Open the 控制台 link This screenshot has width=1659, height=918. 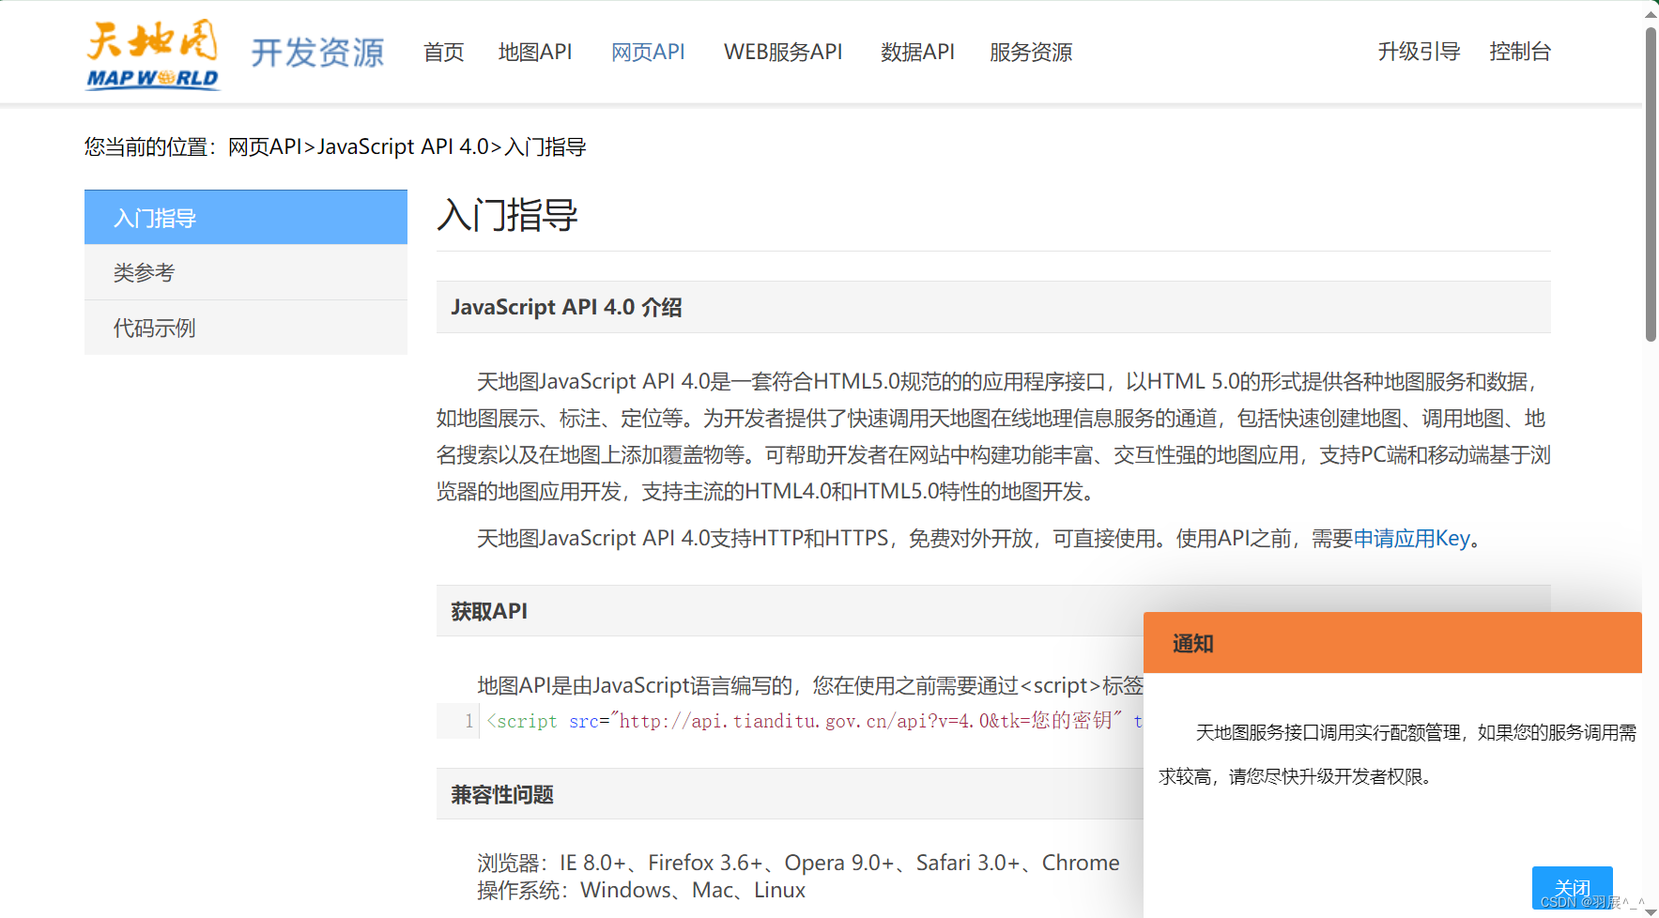[x=1520, y=52]
